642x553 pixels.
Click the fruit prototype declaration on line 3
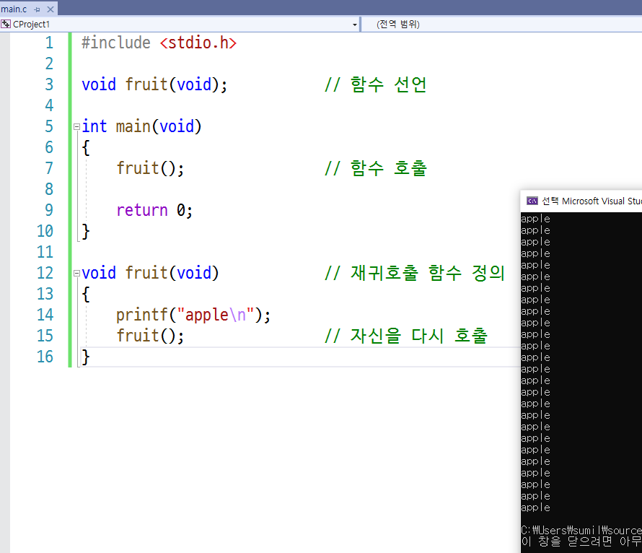pyautogui.click(x=154, y=84)
